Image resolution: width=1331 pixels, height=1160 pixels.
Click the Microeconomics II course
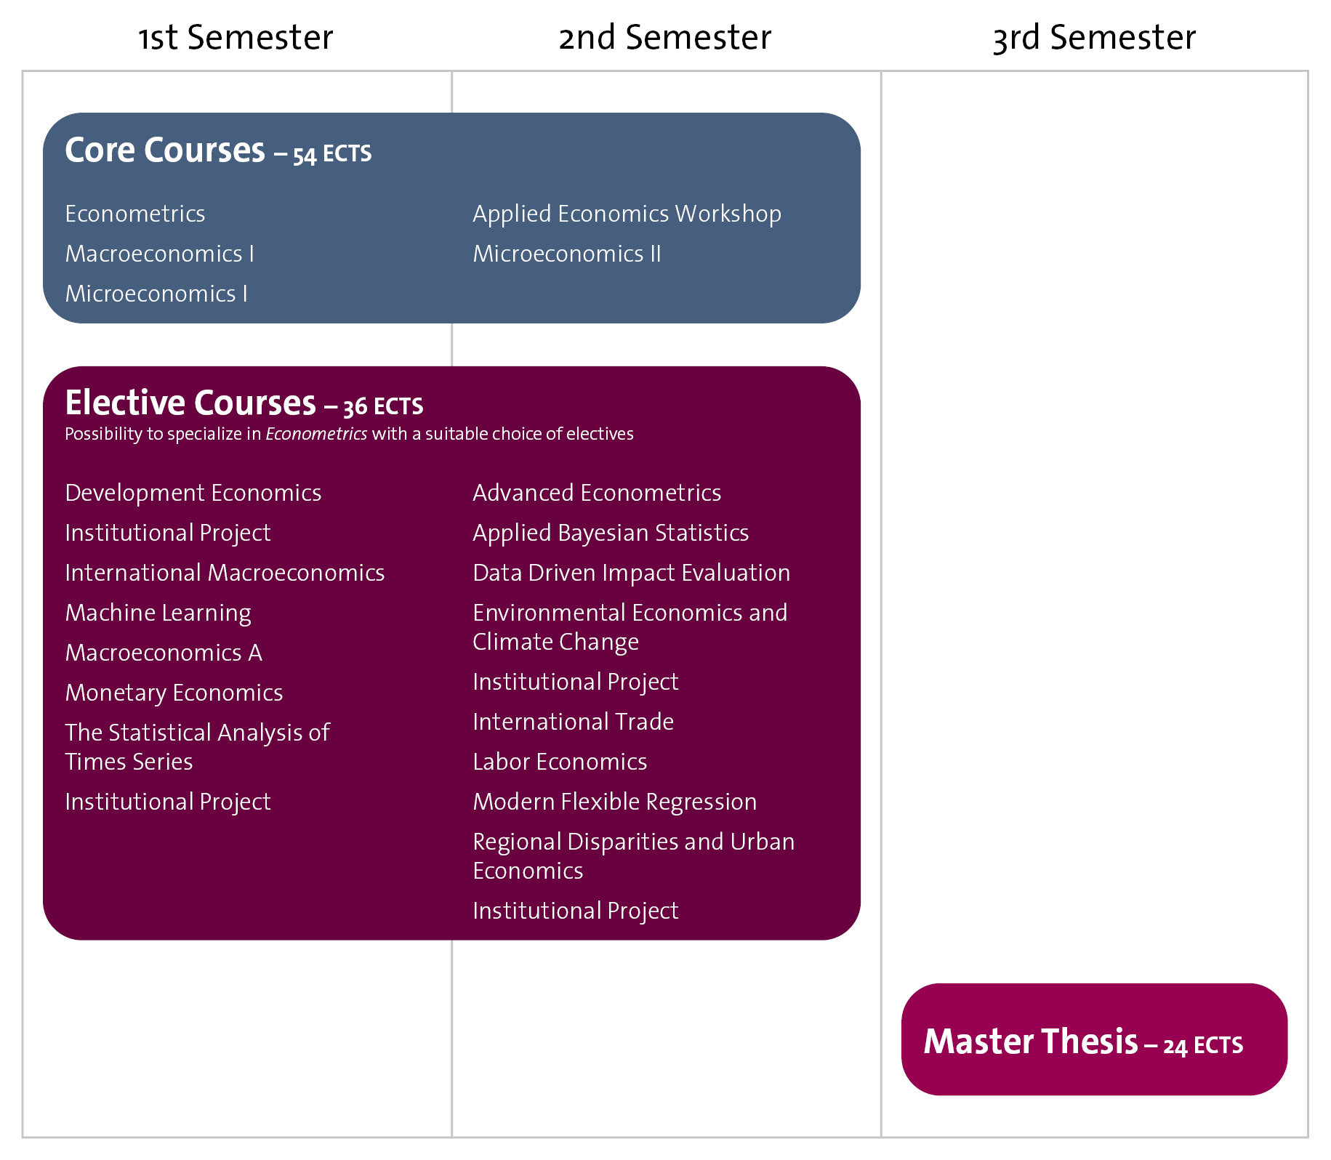tap(566, 254)
